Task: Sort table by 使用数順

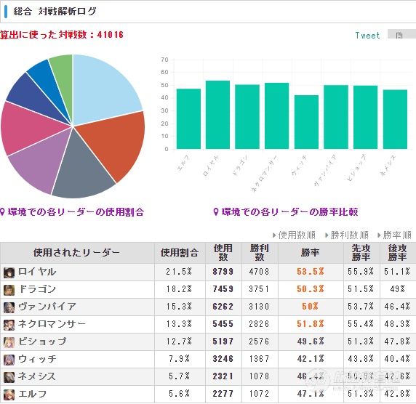Action: coord(295,235)
